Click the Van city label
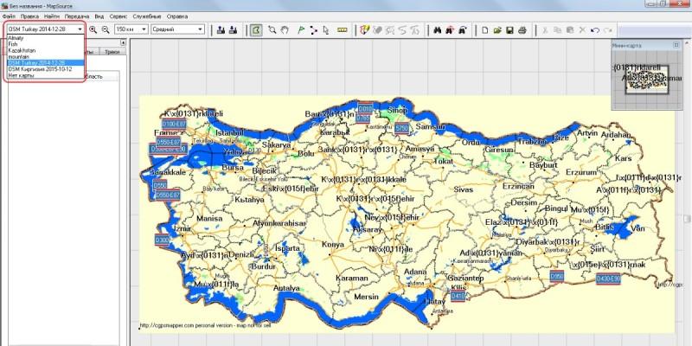 point(638,228)
